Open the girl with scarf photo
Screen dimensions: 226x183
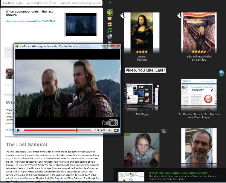pyautogui.click(x=142, y=148)
